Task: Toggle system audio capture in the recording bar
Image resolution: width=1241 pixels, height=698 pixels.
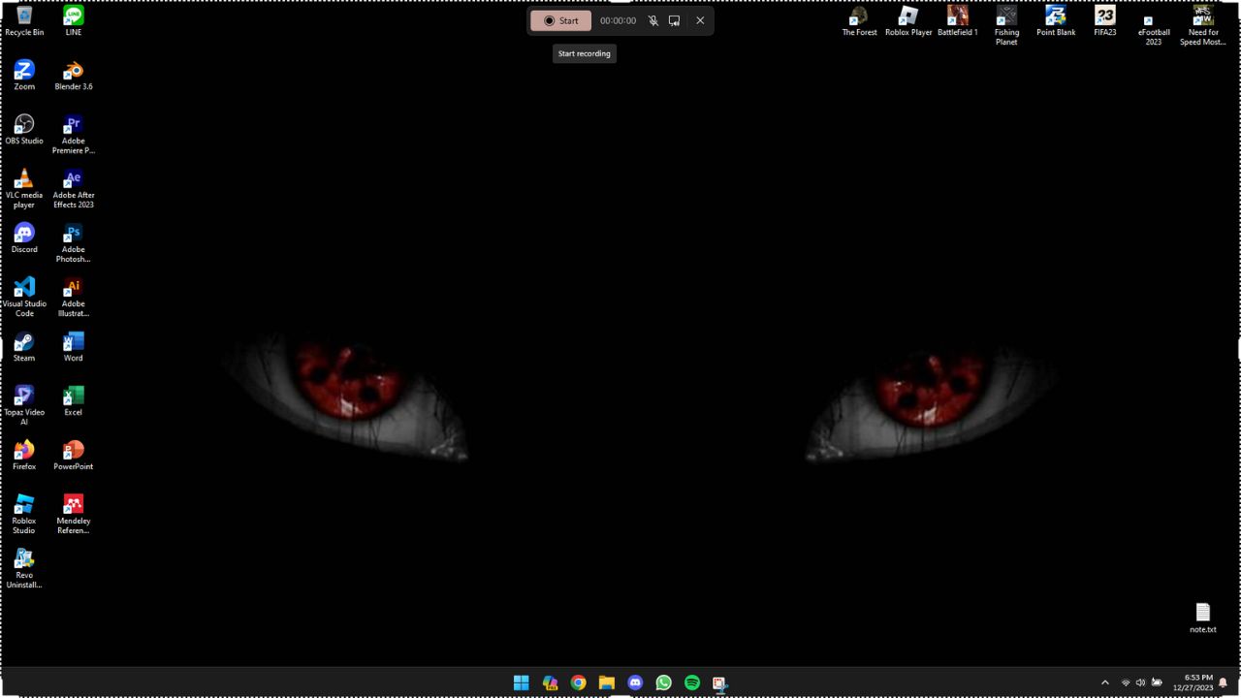Action: [x=675, y=20]
